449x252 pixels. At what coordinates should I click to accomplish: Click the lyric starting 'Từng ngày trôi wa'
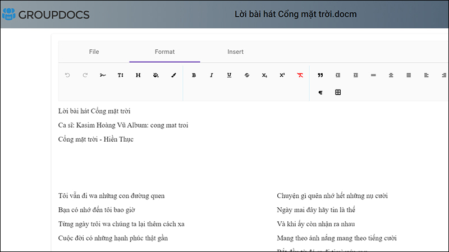click(121, 224)
